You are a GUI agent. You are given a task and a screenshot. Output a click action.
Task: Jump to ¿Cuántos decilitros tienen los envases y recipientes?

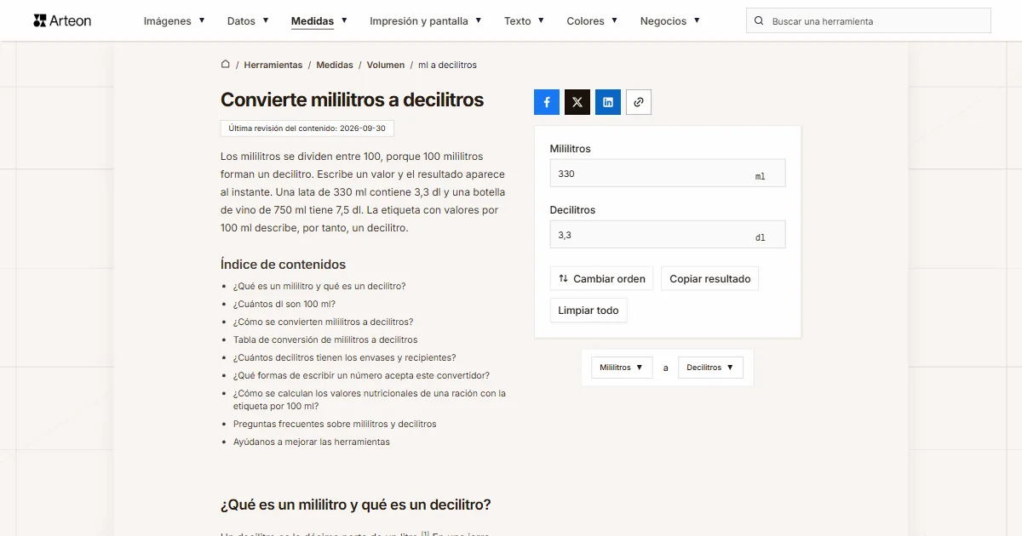[345, 357]
